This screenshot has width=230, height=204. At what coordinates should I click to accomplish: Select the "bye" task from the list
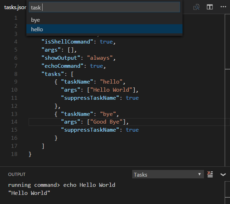click(36, 20)
